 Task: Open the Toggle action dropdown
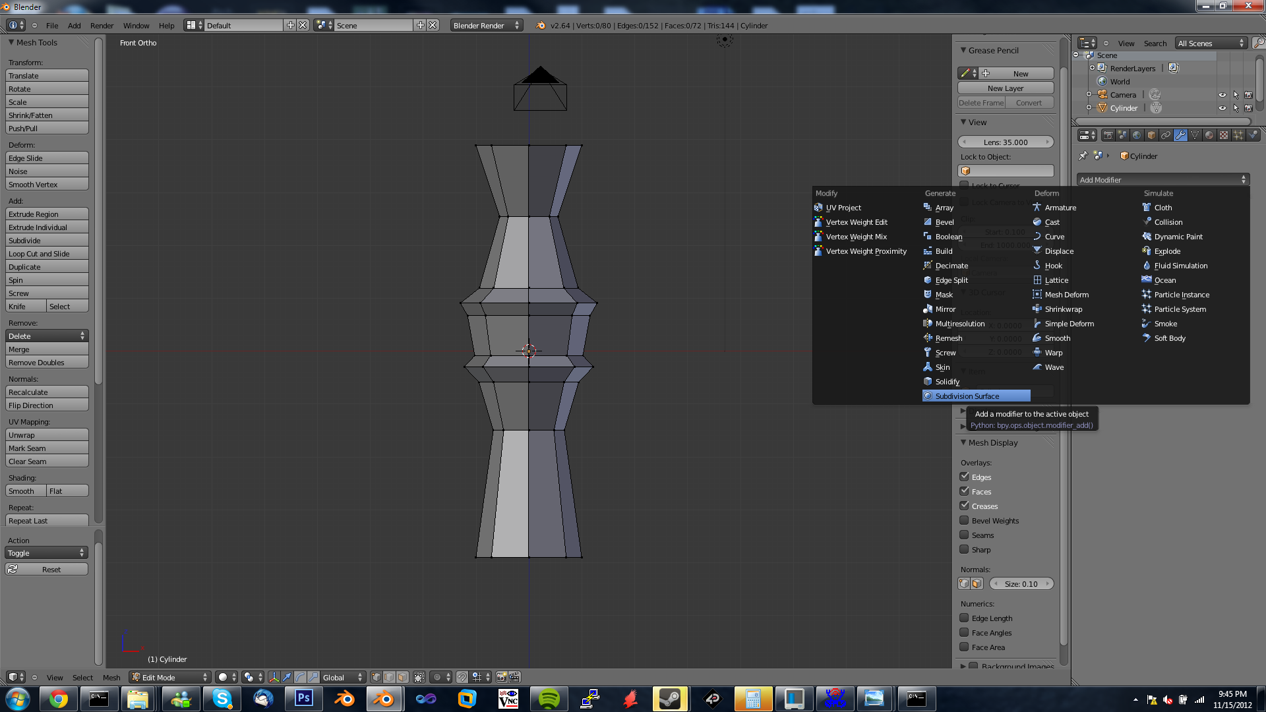point(46,552)
